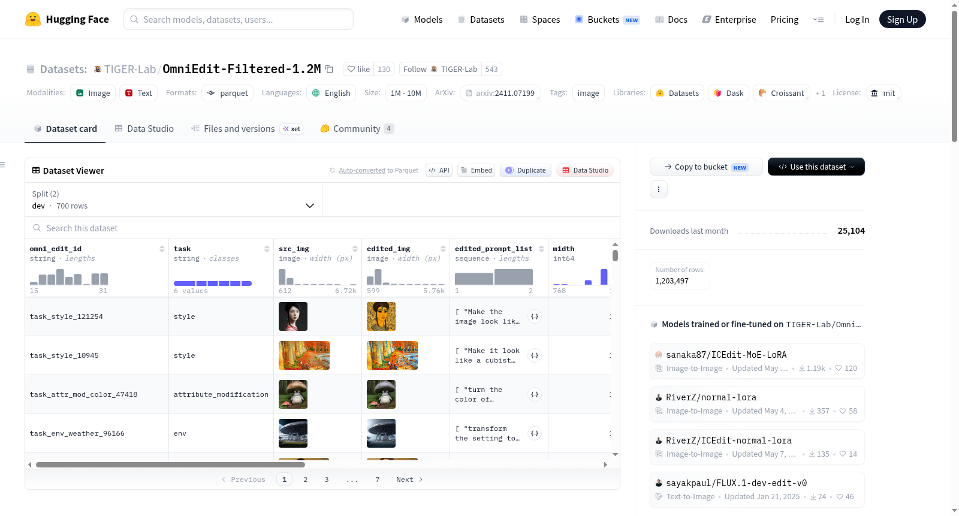The image size is (959, 516).
Task: Click the Croissant library tag
Action: 782,93
